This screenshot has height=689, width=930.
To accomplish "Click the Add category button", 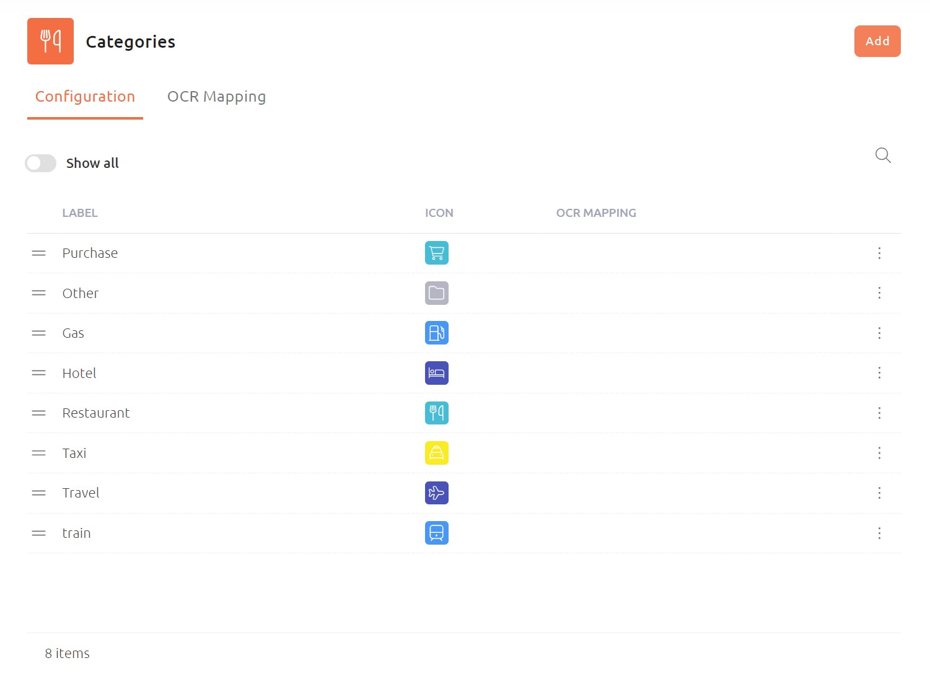I will click(877, 41).
